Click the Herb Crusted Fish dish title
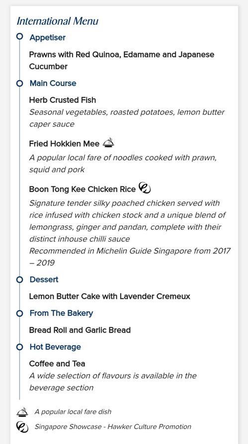The width and height of the screenshot is (248, 444). (63, 100)
